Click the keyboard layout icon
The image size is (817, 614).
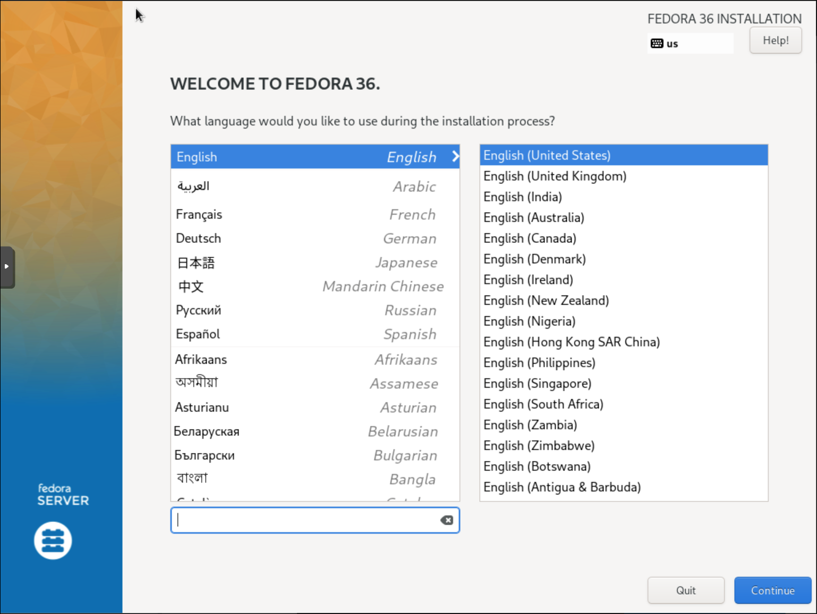[x=657, y=44]
